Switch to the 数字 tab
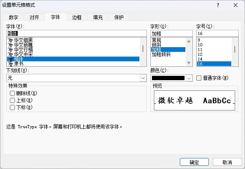Screen dimensions: 245x169 [13, 17]
